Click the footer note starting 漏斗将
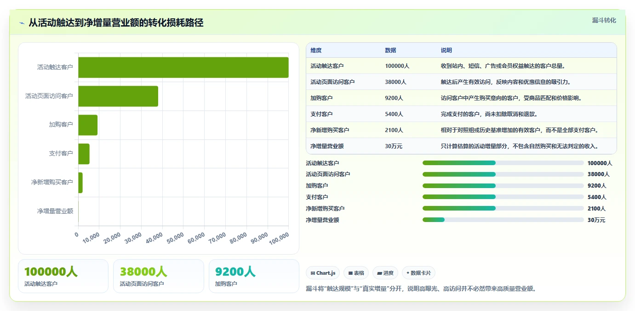Image resolution: width=635 pixels, height=311 pixels. point(421,289)
